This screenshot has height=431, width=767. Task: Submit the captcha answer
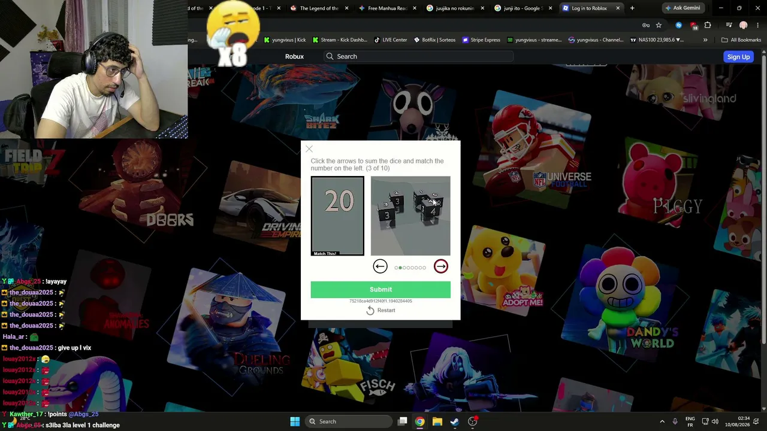click(x=381, y=290)
